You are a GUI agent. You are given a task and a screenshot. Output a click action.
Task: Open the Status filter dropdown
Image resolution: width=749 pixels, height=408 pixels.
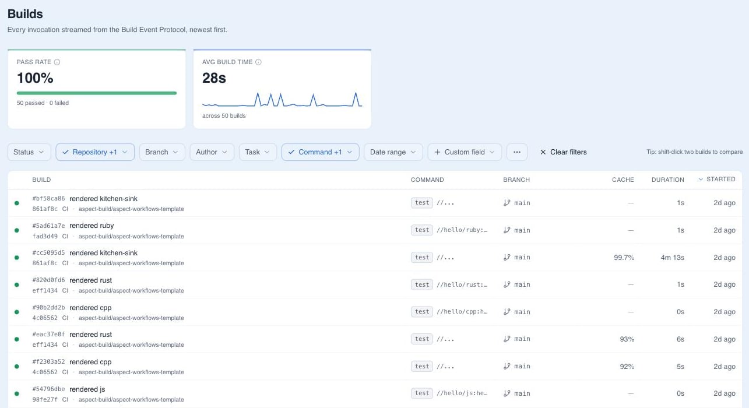click(29, 152)
